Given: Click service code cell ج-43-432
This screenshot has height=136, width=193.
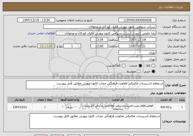Looking at the screenshot, I should pyautogui.click(x=166, y=107).
